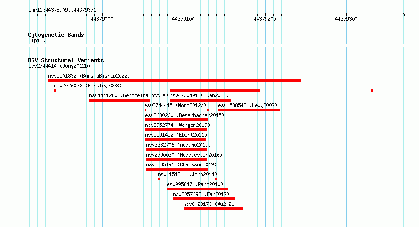Click the thick red bar of esv2076030
Image resolution: width=419 pixels, height=227 pixels.
pos(215,90)
